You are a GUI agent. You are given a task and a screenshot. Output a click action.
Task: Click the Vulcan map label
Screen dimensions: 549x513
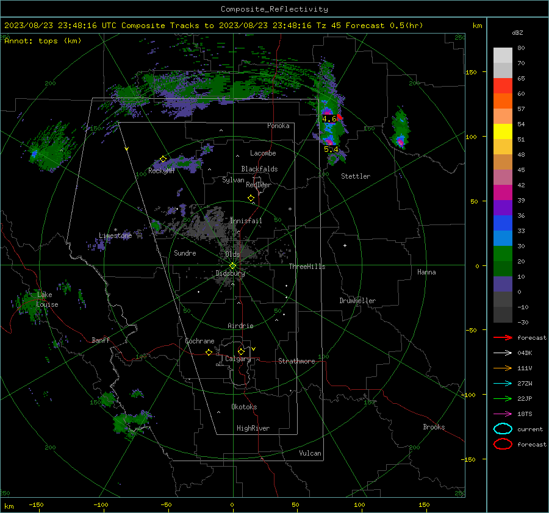coord(310,453)
